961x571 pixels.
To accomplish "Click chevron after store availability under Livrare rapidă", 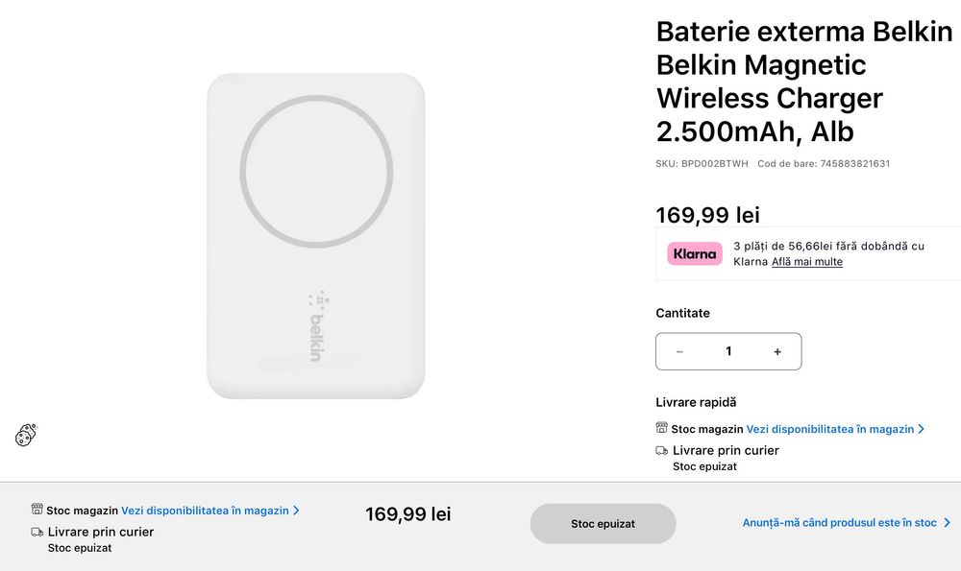I will coord(922,429).
